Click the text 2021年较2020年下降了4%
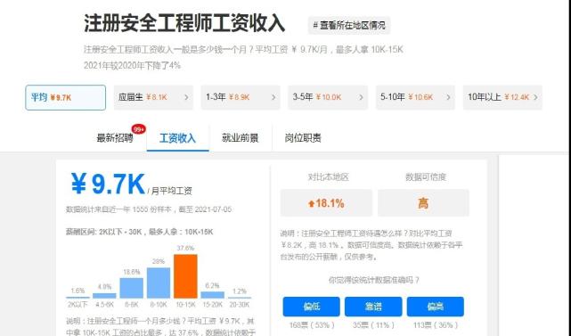 132,66
